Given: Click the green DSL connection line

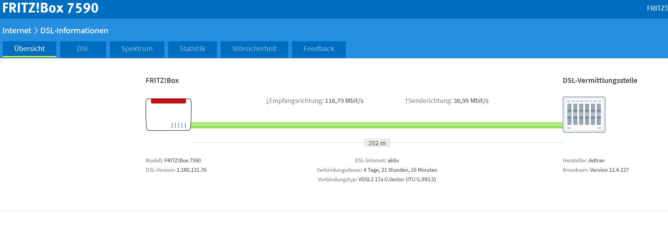Looking at the screenshot, I should (377, 125).
